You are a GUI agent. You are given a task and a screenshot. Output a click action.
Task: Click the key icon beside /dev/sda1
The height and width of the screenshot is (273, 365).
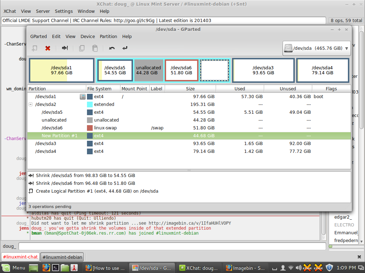click(x=82, y=97)
